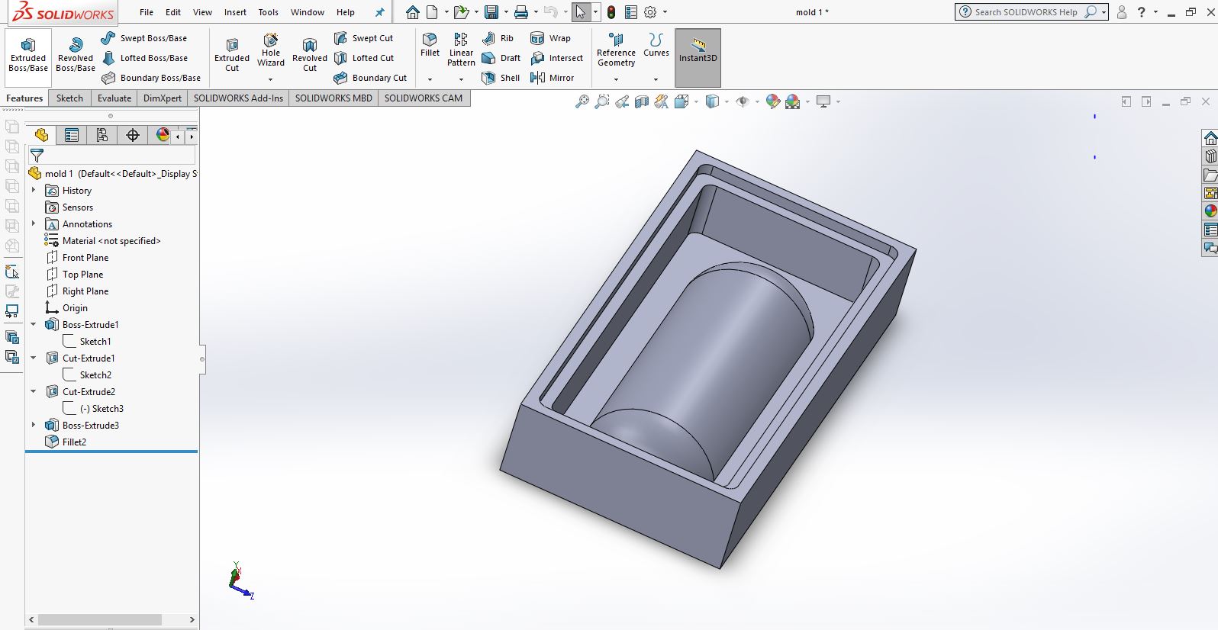
Task: Choose the Shell tool
Action: point(501,78)
